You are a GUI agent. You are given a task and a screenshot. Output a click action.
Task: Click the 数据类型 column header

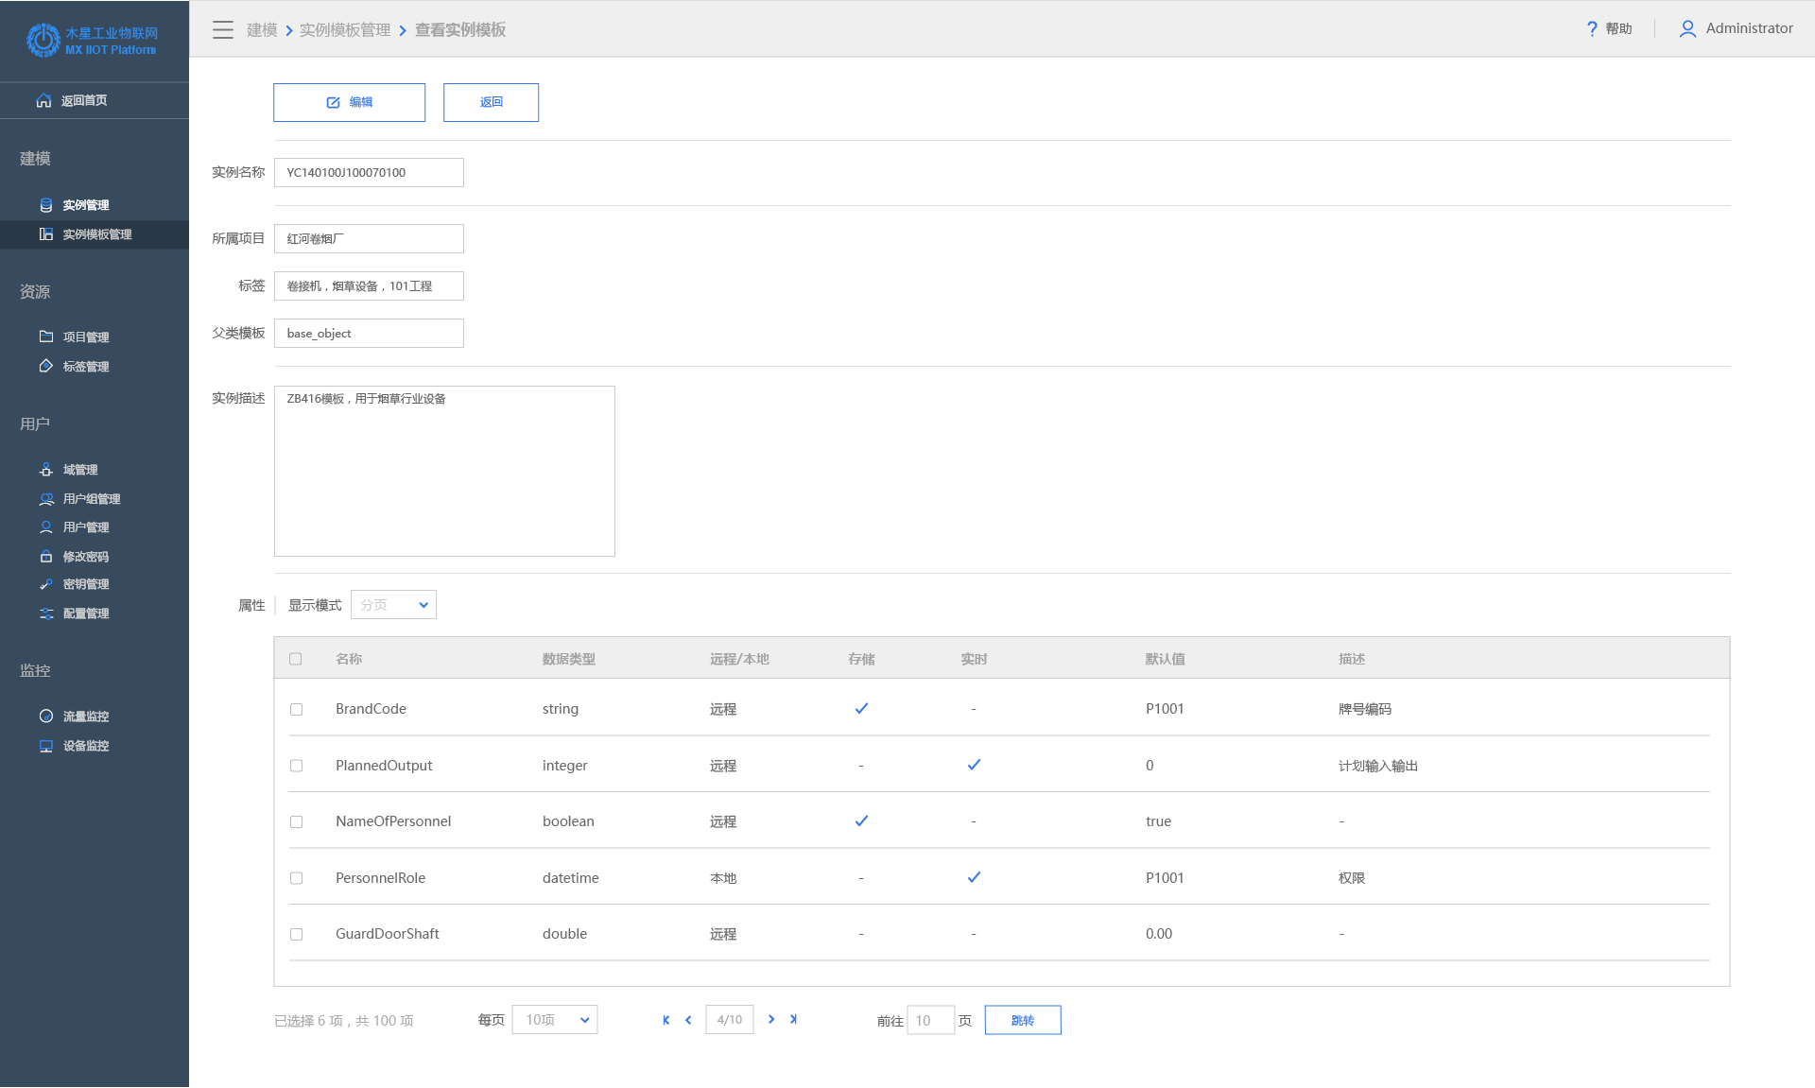click(x=569, y=659)
